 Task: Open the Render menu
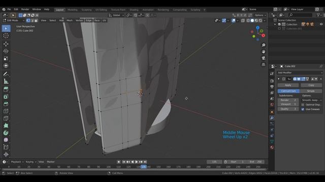(25, 9)
